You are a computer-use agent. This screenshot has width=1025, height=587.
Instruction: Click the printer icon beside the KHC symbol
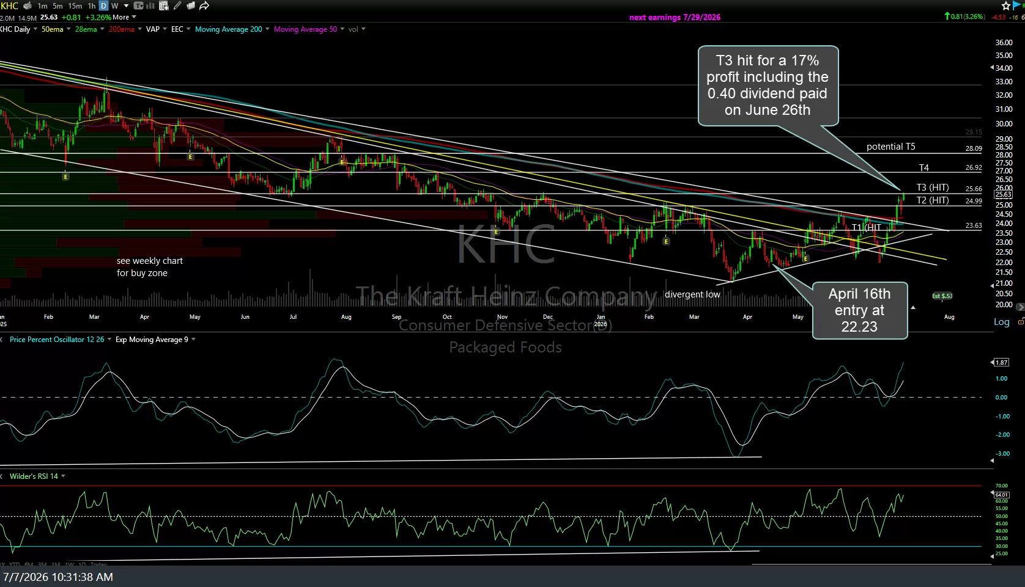tap(27, 5)
